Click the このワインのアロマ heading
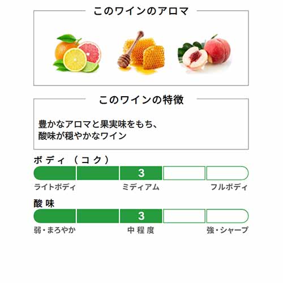The image size is (283, 283). (141, 11)
